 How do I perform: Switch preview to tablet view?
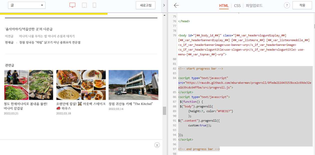tap(84, 5)
